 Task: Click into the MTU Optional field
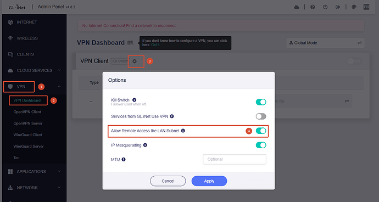click(x=235, y=160)
